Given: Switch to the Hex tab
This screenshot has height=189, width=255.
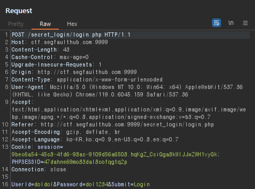Looking at the screenshot, I should coord(72,24).
